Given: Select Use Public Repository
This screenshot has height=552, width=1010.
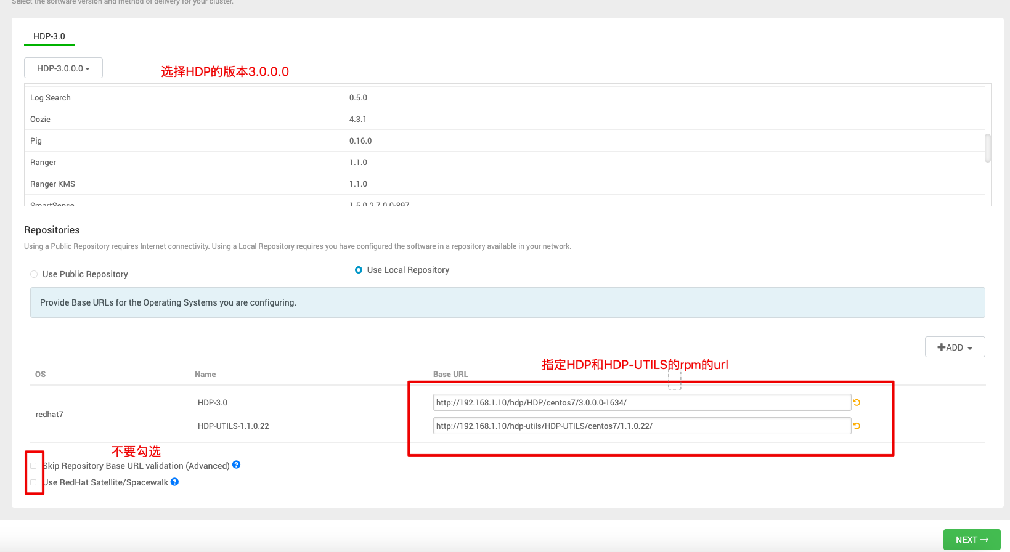Looking at the screenshot, I should 34,274.
